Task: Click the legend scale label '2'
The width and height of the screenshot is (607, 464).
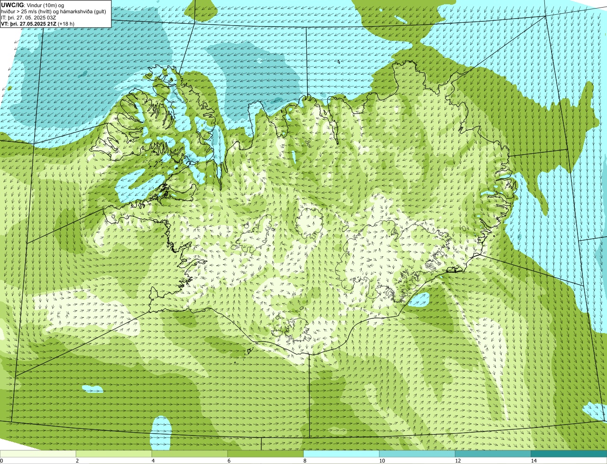Action: coord(77,461)
